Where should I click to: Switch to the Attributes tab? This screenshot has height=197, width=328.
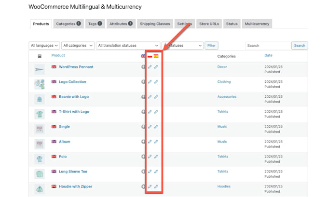coord(121,24)
